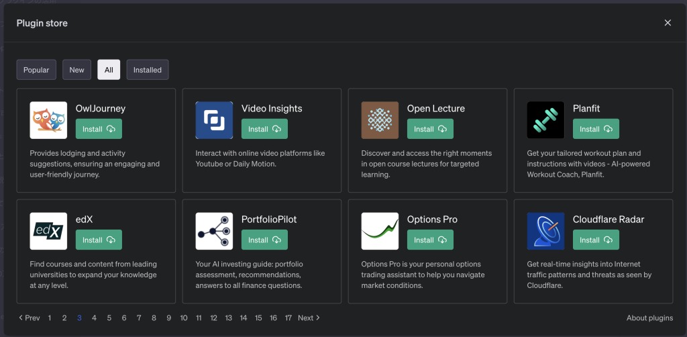Navigate to page 14

tap(243, 318)
